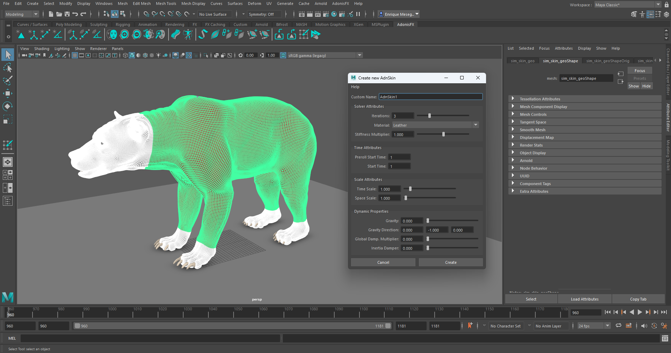Toggle viewport color management ON button
The width and height of the screenshot is (671, 353).
pos(283,55)
